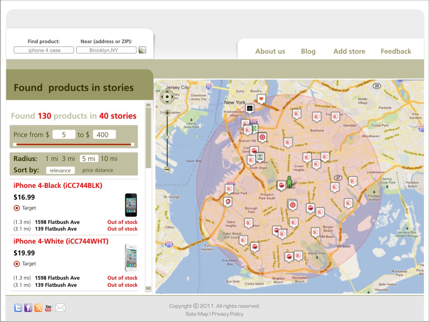Open the YouTube icon in footer
The width and height of the screenshot is (429, 322).
(49, 308)
